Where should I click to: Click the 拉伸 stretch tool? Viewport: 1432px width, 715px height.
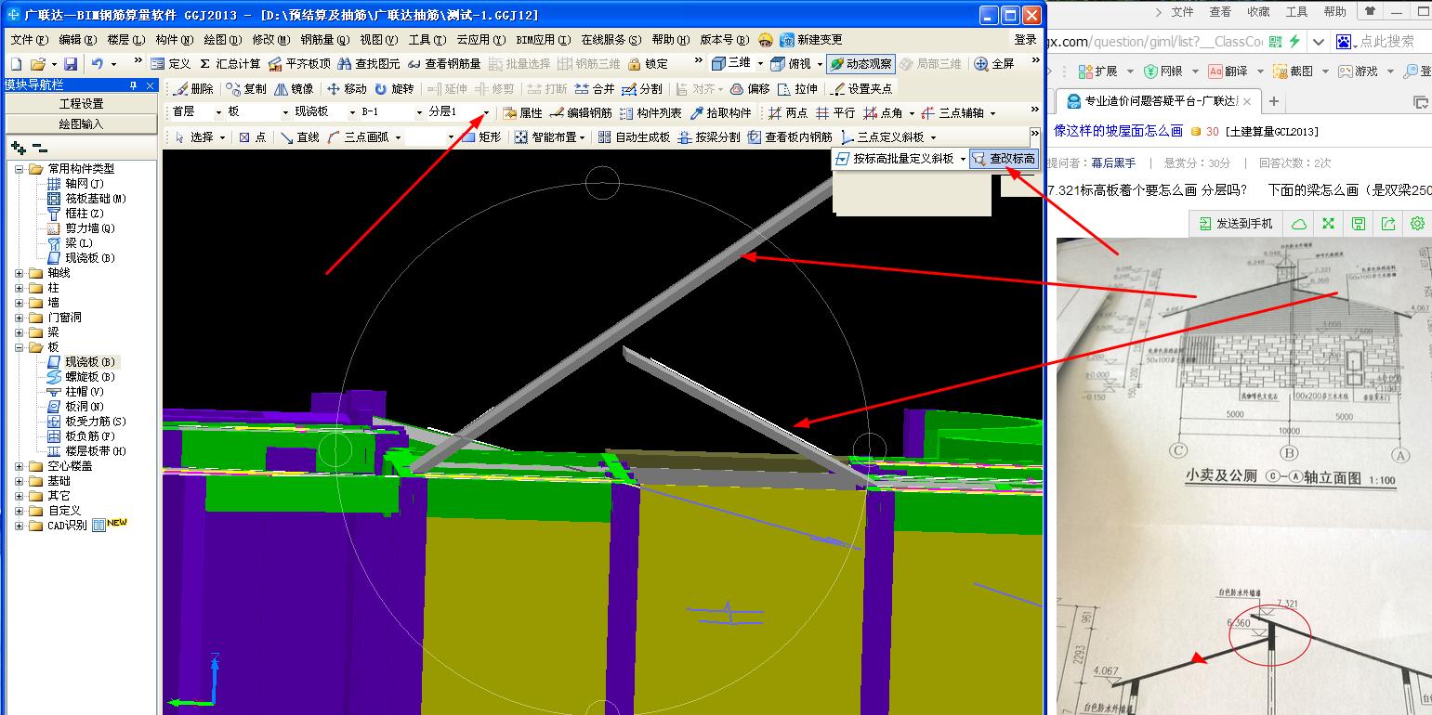coord(798,89)
